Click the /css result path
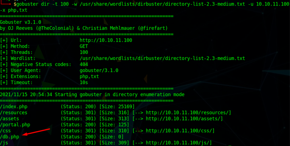Screen dimensions: 290x146 (x=5, y=131)
